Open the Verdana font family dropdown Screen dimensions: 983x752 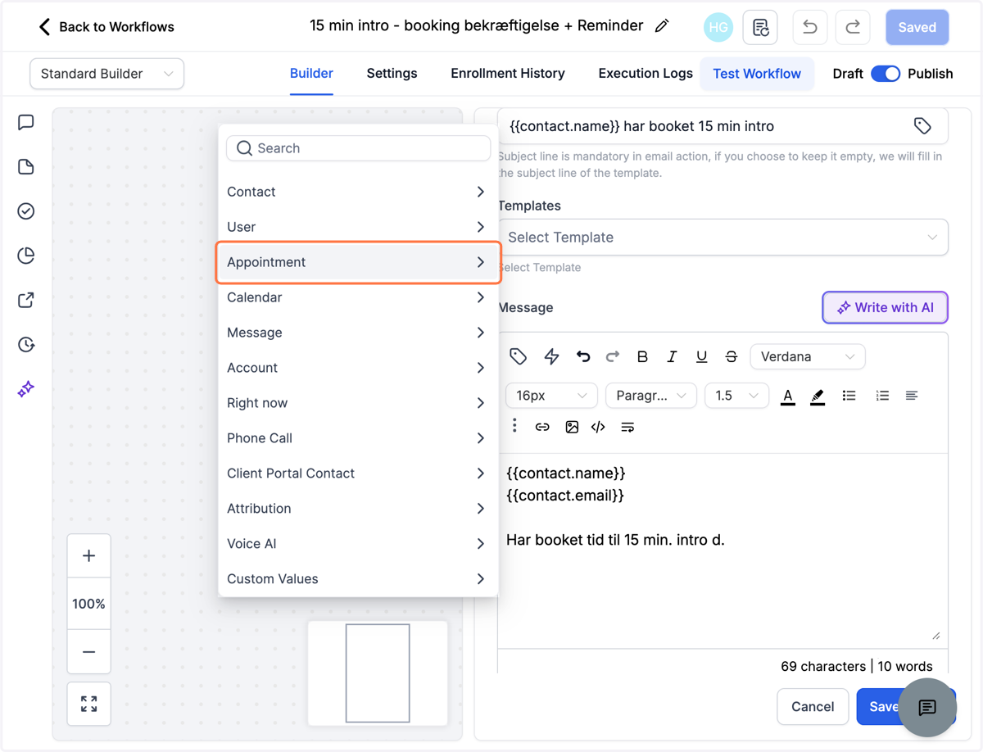pyautogui.click(x=807, y=356)
